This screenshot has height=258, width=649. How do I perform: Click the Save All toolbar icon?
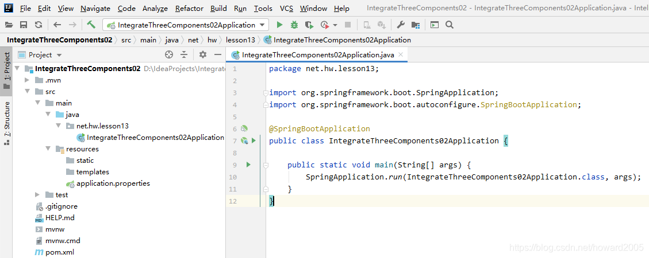[24, 25]
